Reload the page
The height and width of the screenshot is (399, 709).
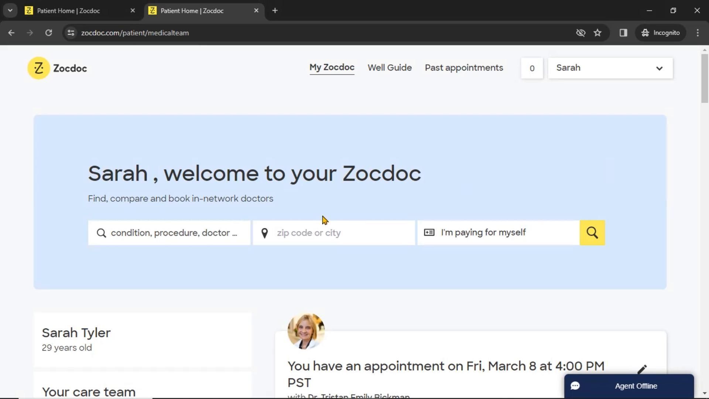tap(48, 33)
